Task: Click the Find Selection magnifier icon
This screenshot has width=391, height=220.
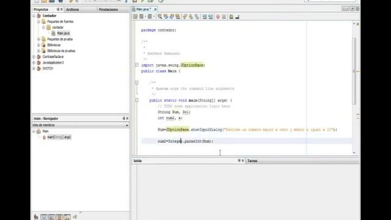Action: (x=160, y=16)
